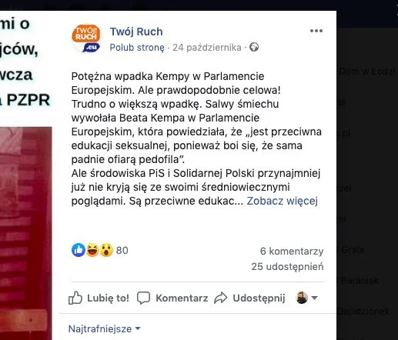Viewport: 398px width, 340px height.
Task: Expand post text with Zobacz więcej
Action: 283,201
